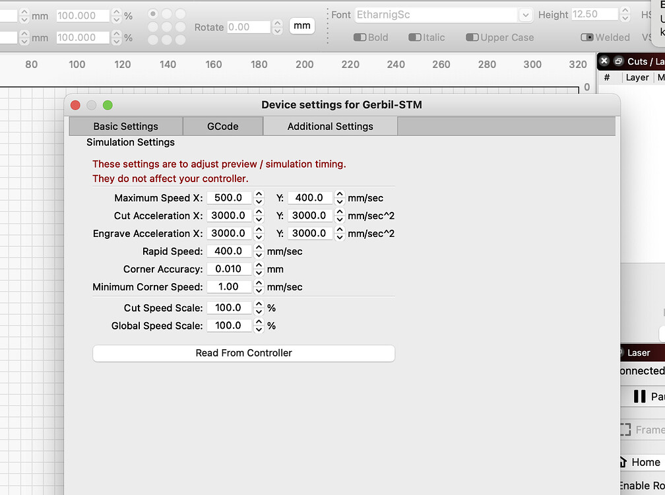Switch to the GCode tab
Viewport: 665px width, 495px height.
[222, 125]
